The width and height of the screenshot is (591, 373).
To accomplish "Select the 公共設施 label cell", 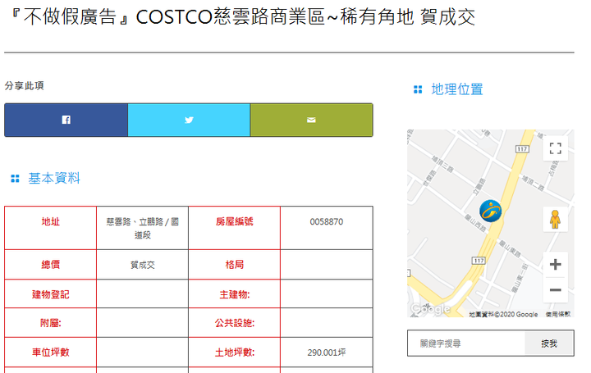I will click(x=235, y=322).
